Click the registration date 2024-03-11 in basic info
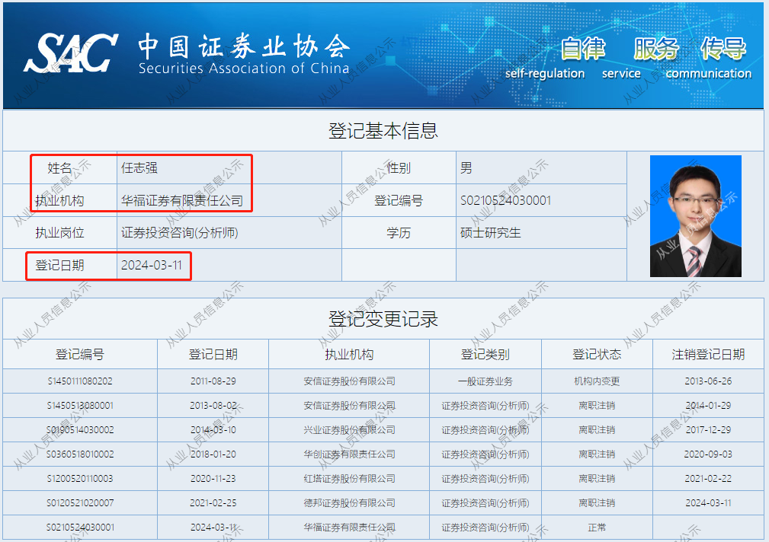Image resolution: width=769 pixels, height=542 pixels. [152, 265]
